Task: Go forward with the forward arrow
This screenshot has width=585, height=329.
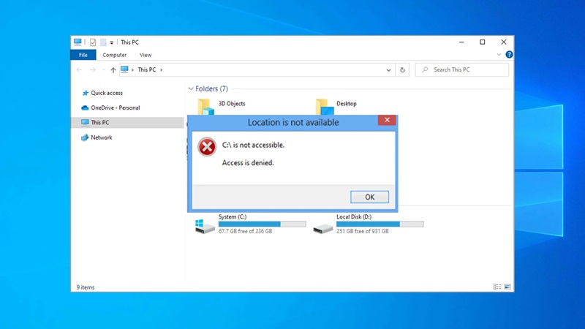Action: (93, 69)
